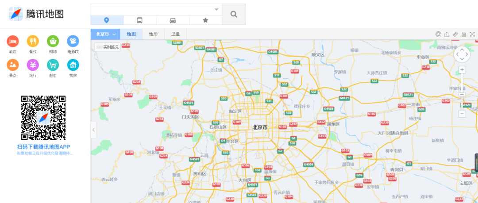478x203 pixels.
Task: Click the 大厂回族自治县 label on the map
Action: click(x=393, y=133)
